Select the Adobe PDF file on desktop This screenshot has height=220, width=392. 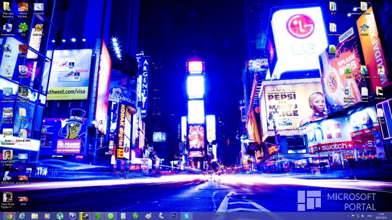(380, 72)
